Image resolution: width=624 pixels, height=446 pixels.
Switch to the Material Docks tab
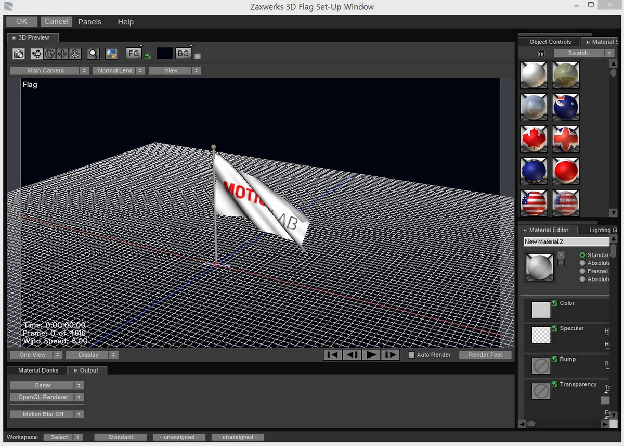pos(38,371)
